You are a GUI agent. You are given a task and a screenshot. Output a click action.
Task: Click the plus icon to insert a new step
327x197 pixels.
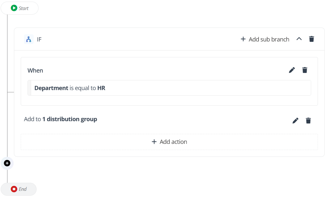[7, 163]
